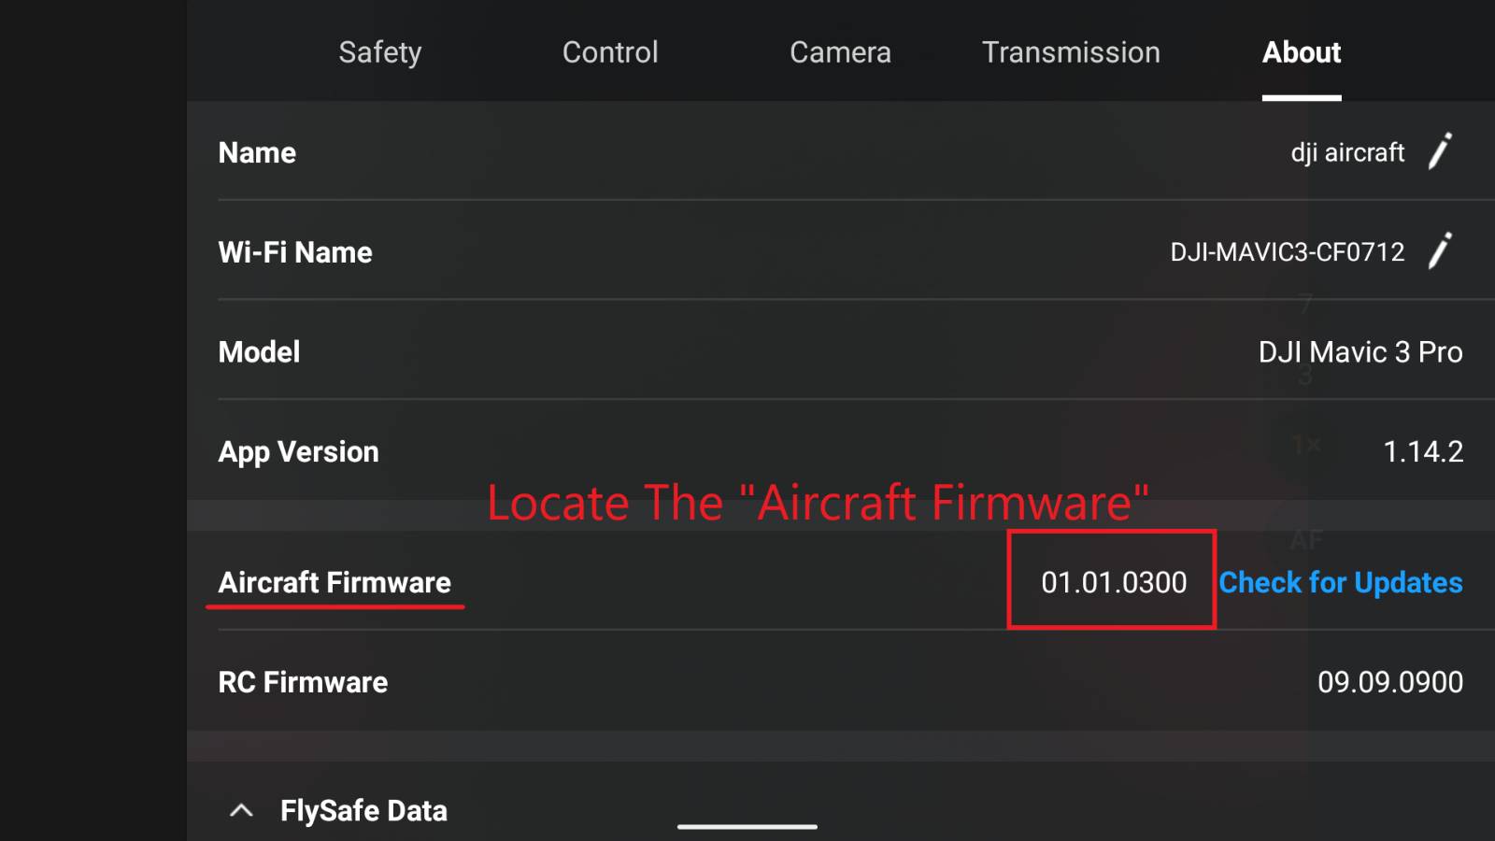1495x841 pixels.
Task: Tap the pencil icon beside dji aircraft name
Action: [x=1440, y=151]
